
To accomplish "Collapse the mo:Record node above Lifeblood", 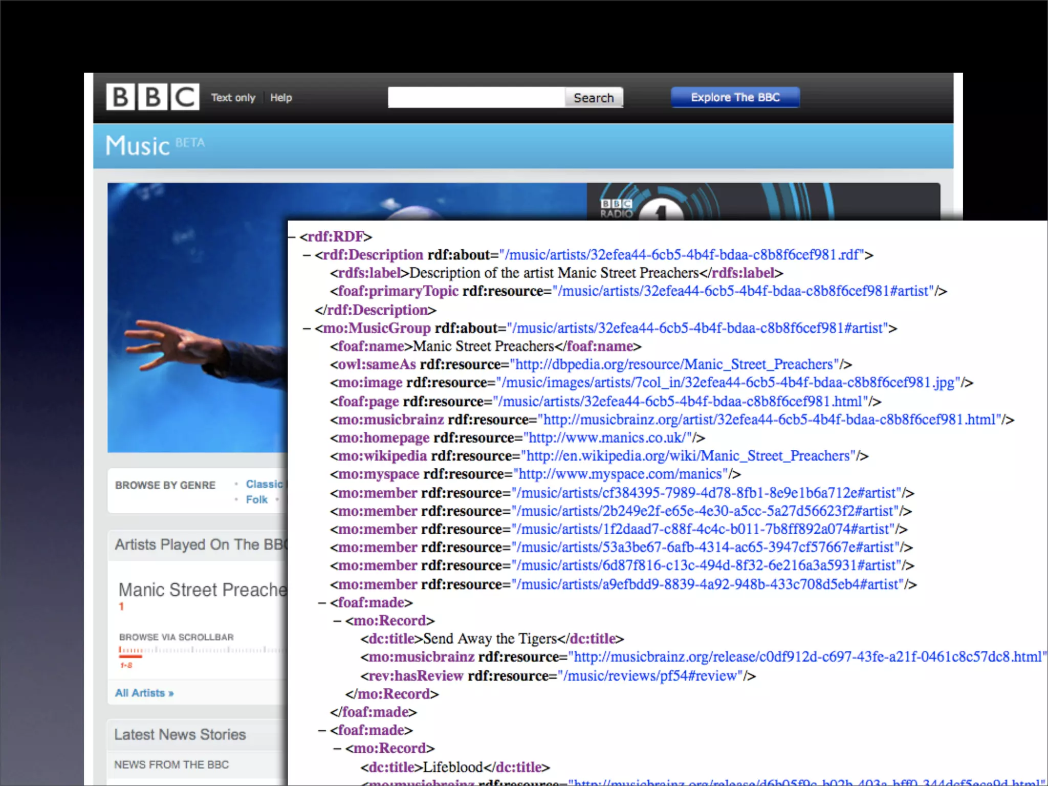I will click(337, 749).
